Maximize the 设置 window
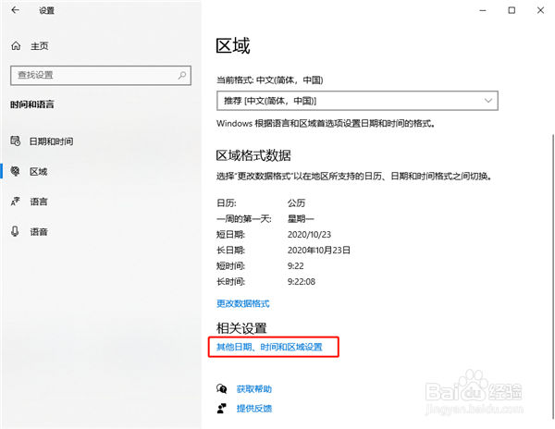The width and height of the screenshot is (555, 429). click(512, 10)
